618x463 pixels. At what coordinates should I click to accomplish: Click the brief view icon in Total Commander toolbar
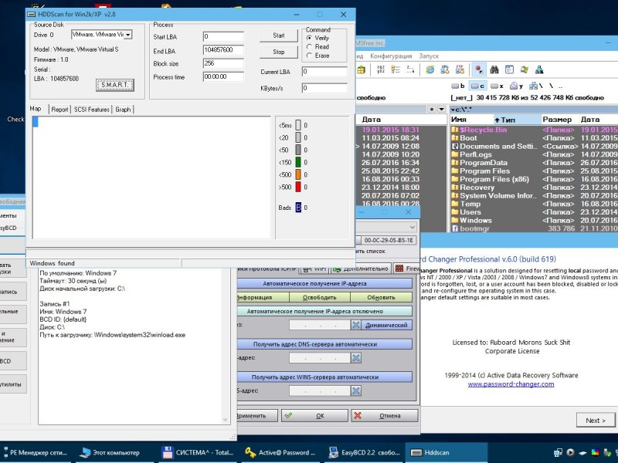pyautogui.click(x=381, y=69)
